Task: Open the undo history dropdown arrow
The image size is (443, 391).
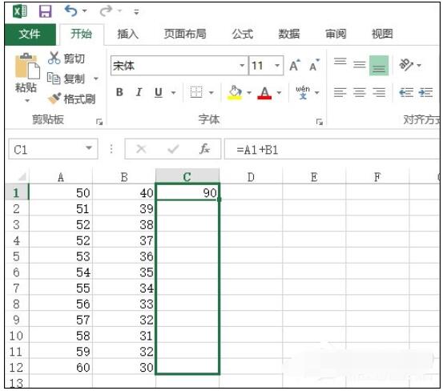Action: [x=84, y=11]
